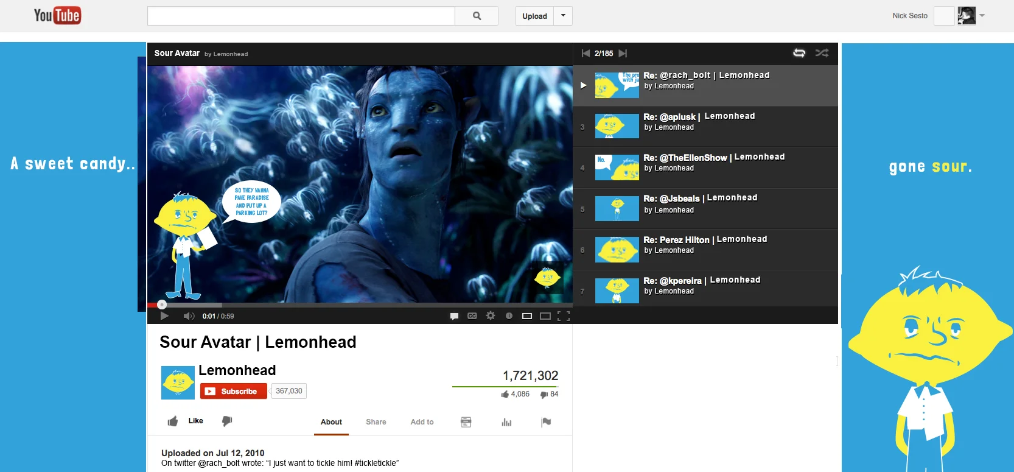Click the Perez Hilton video thumbnail
This screenshot has height=472, width=1014.
click(x=617, y=250)
